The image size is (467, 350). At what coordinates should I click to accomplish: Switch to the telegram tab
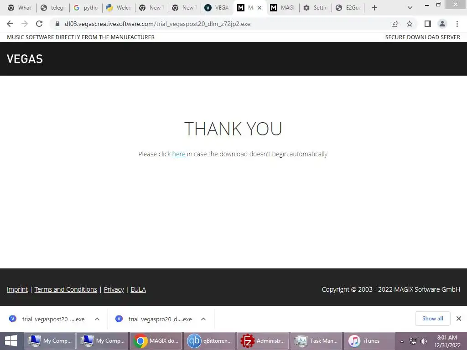tap(54, 8)
